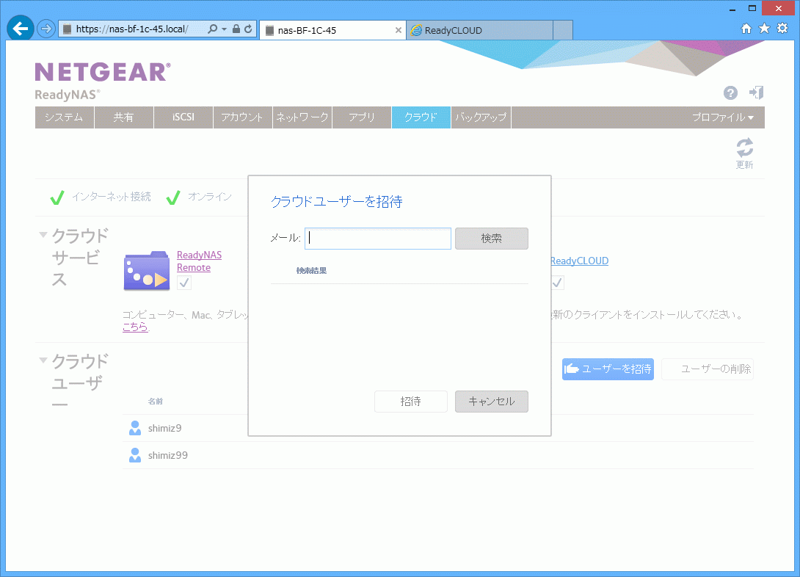Collapse the クラウドサービス section
The height and width of the screenshot is (577, 800).
tap(43, 235)
